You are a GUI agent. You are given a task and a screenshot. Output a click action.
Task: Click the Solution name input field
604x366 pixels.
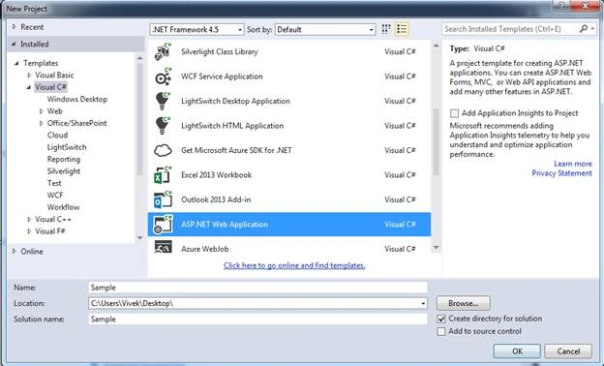[x=257, y=320]
